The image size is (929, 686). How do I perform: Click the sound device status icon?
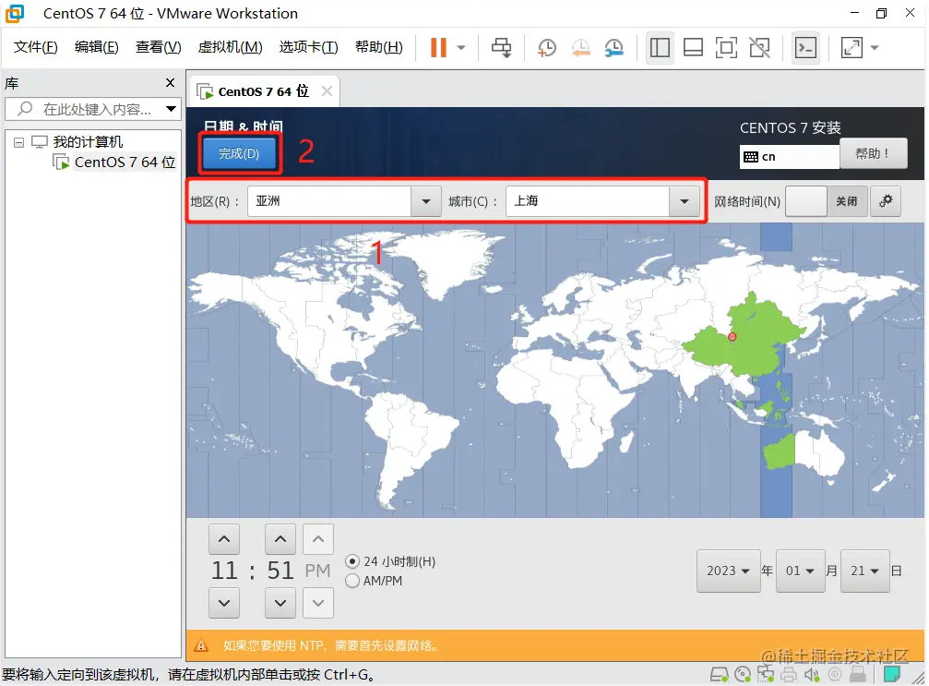pos(812,675)
